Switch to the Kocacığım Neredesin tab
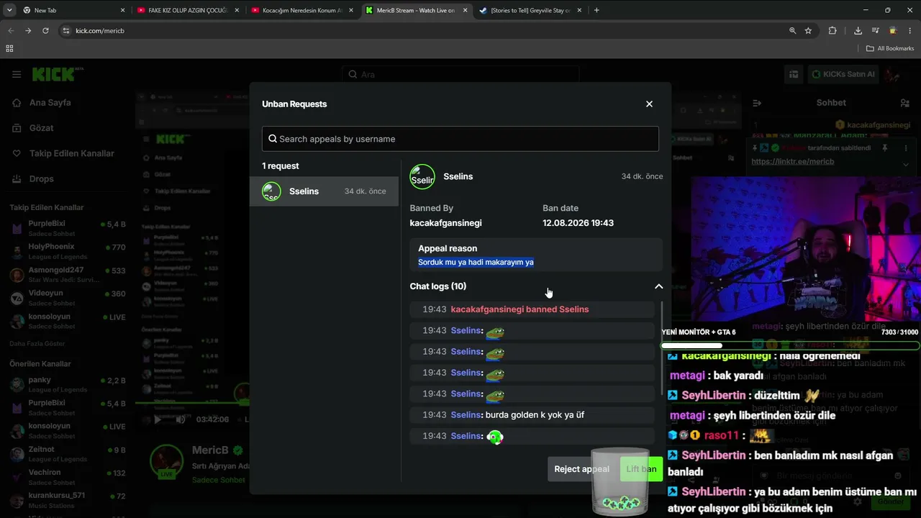Viewport: 921px width, 518px height. [302, 10]
